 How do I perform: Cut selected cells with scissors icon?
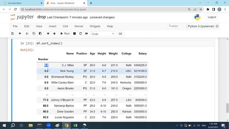[27, 34]
